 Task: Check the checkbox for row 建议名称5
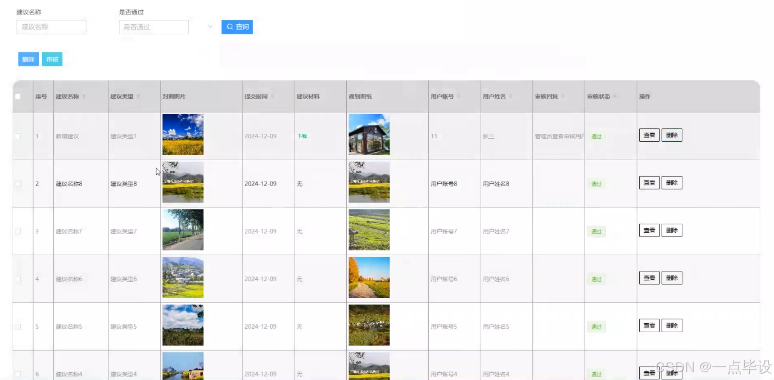(x=18, y=327)
